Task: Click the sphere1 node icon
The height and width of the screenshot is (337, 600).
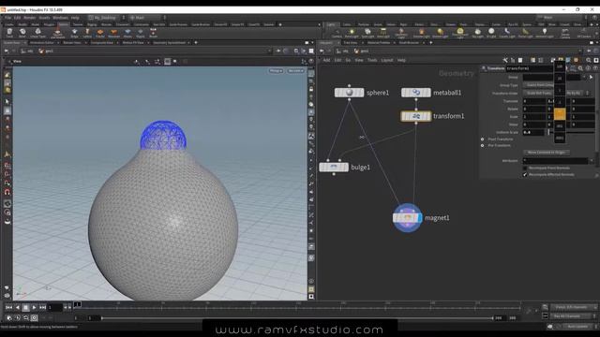Action: 349,93
